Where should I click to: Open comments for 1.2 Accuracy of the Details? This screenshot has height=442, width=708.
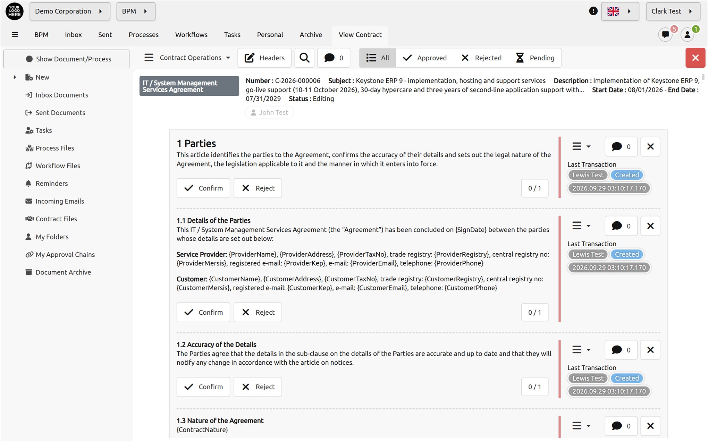621,350
